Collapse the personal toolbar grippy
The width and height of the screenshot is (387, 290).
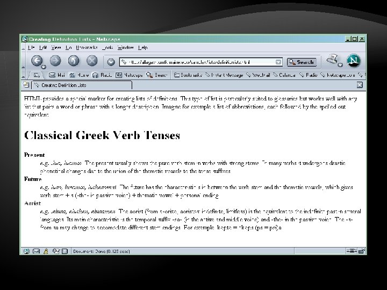click(x=24, y=75)
